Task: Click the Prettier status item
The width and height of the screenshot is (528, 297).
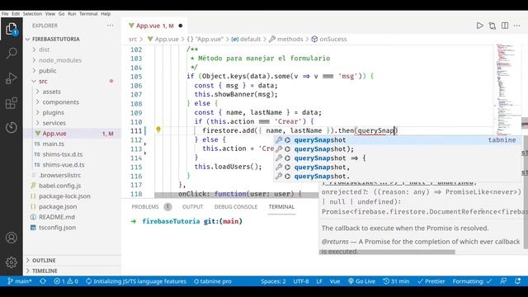Action: pyautogui.click(x=431, y=281)
